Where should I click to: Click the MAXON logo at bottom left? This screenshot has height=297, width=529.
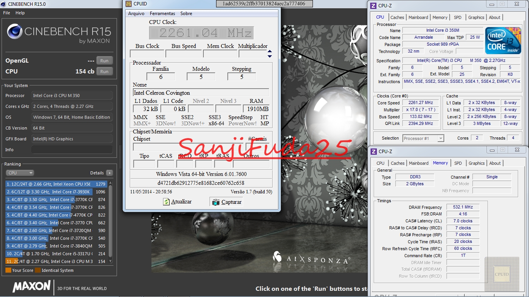[31, 287]
